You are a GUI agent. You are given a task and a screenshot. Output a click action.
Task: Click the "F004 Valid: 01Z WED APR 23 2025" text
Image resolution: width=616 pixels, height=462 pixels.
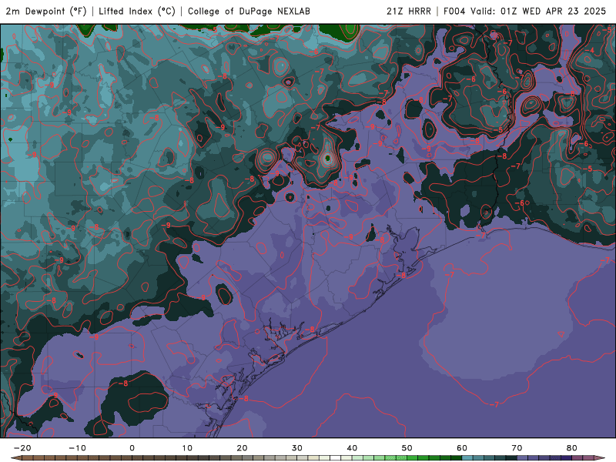524,11
